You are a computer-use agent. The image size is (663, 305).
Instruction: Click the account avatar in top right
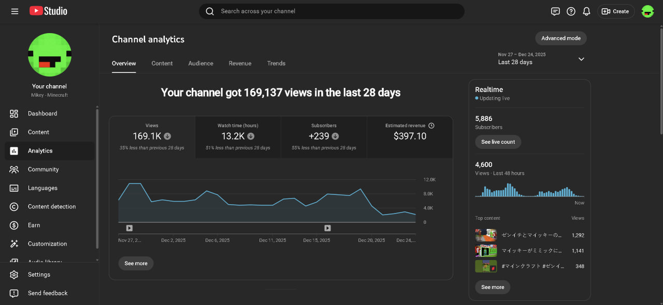pyautogui.click(x=647, y=11)
